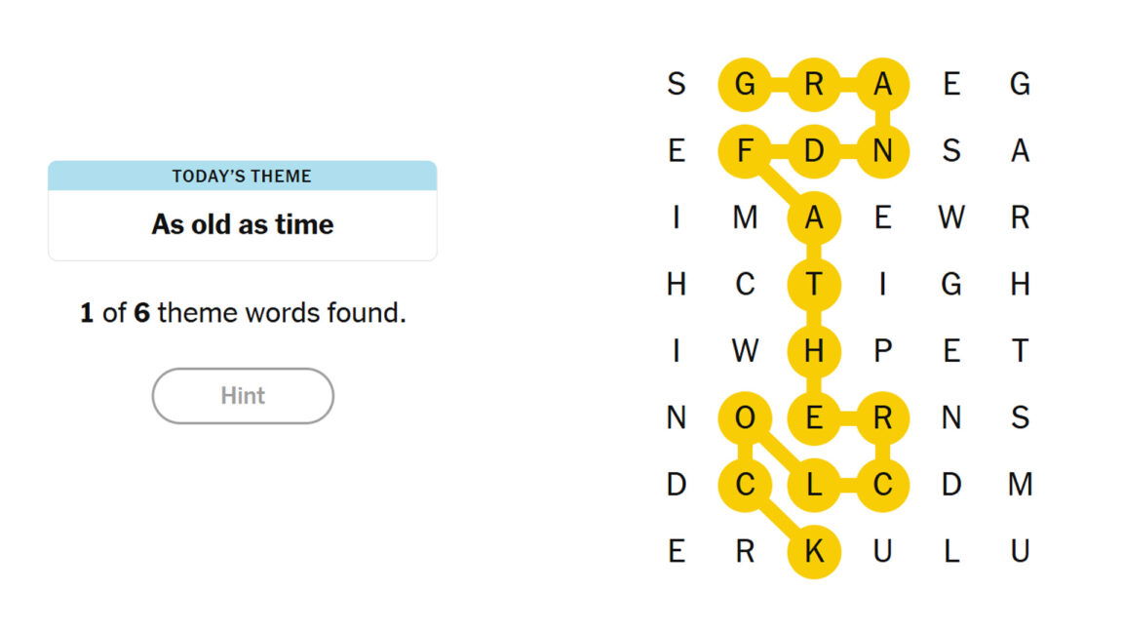
Task: Click the highlighted letter C connected to K
Action: pos(745,484)
